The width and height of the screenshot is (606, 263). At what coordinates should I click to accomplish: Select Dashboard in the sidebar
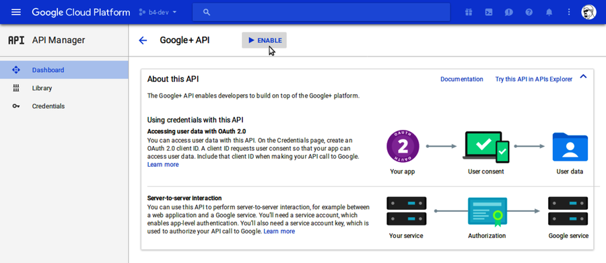(x=64, y=70)
